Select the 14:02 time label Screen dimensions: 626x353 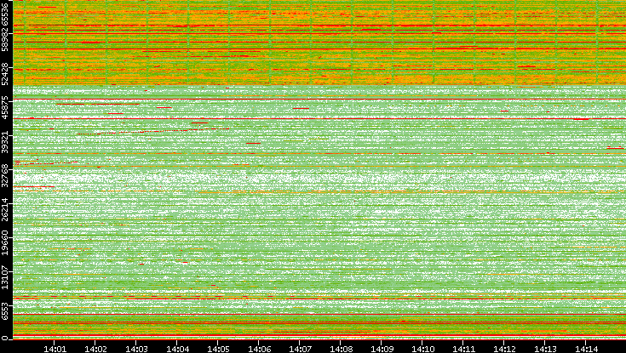[95, 349]
